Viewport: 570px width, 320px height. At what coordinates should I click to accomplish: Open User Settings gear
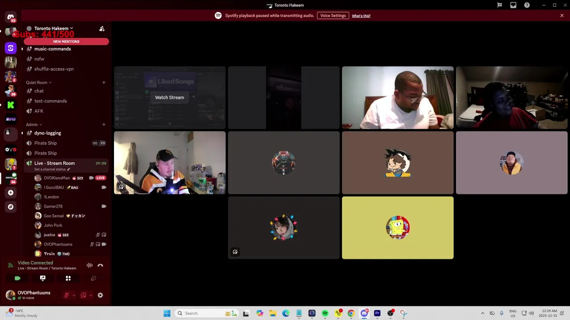100,295
